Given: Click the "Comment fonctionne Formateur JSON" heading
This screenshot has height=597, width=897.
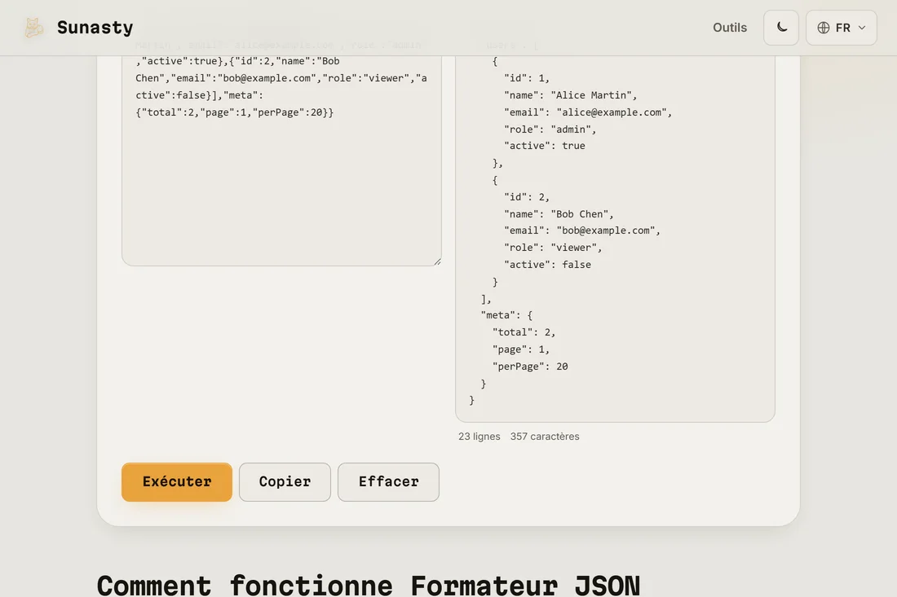Looking at the screenshot, I should point(369,586).
